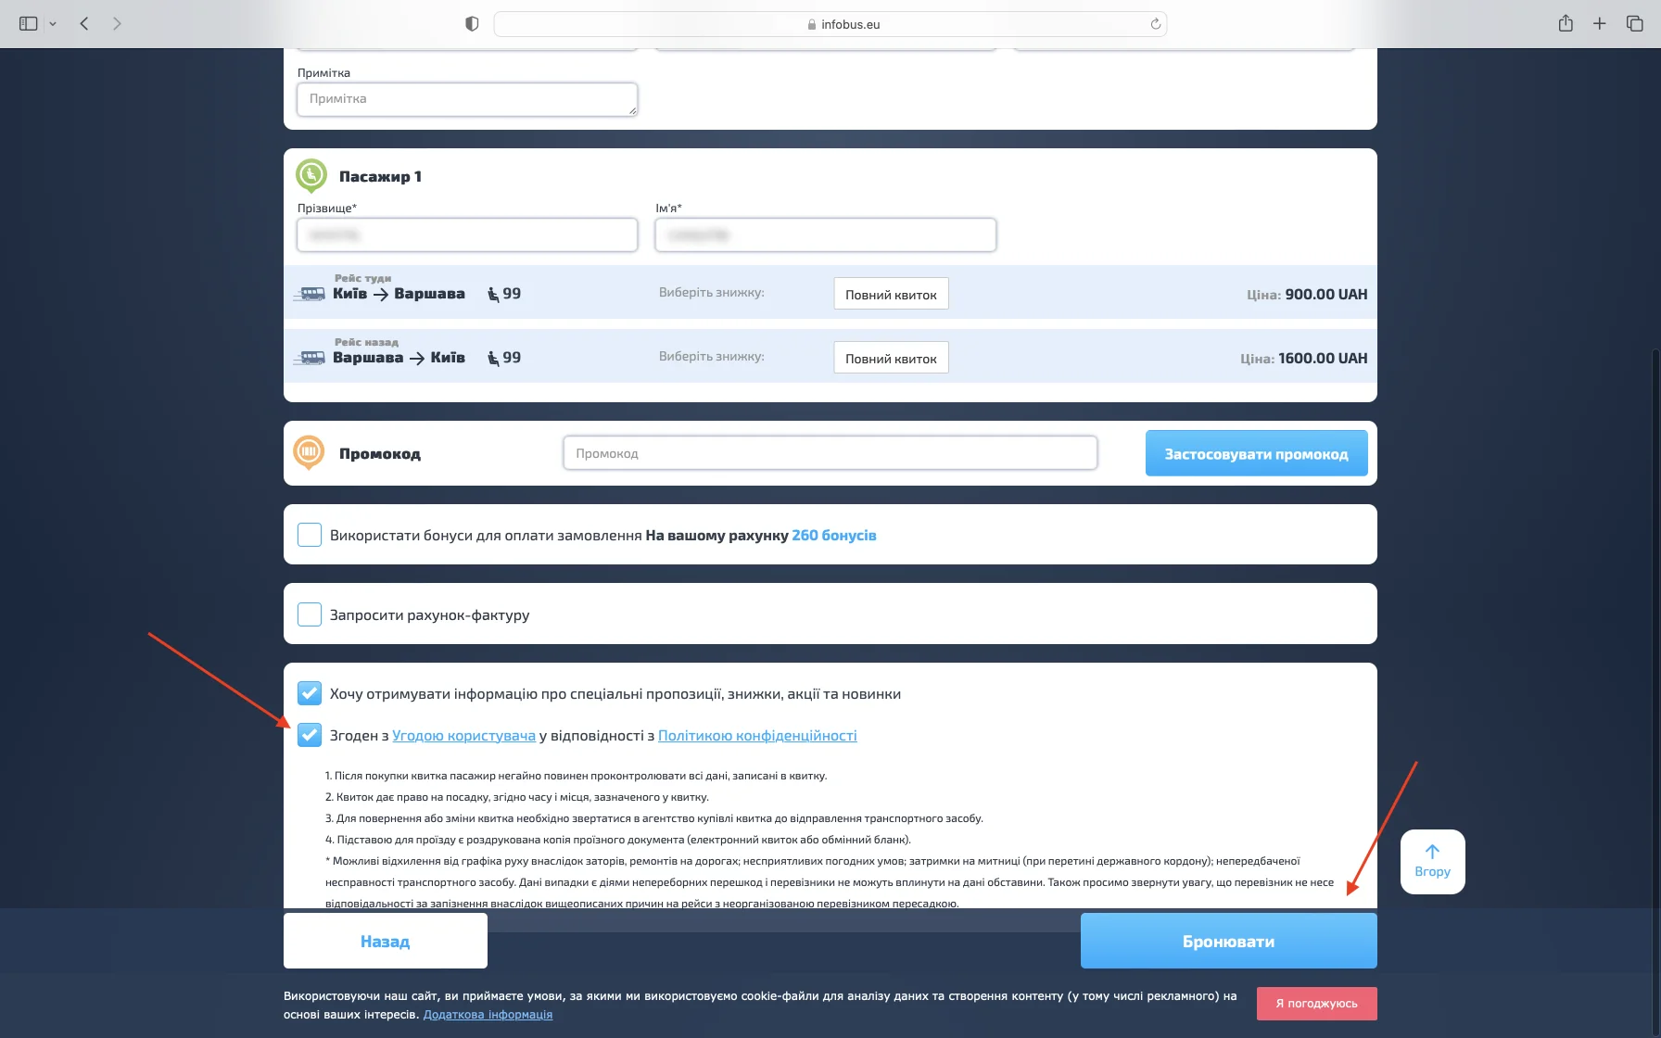Open a new tab with plus icon
The image size is (1661, 1038).
click(1600, 24)
